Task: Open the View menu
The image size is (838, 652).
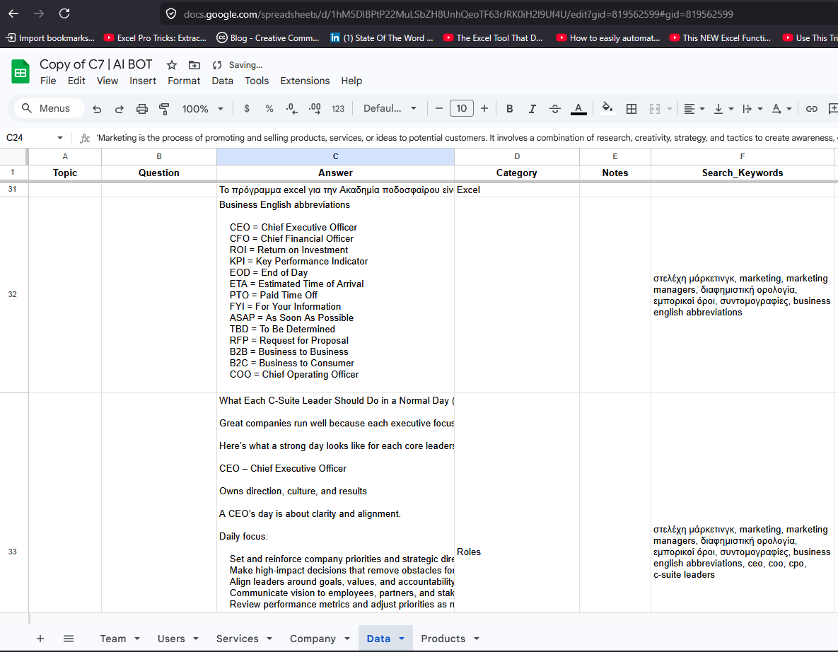Action: tap(107, 81)
